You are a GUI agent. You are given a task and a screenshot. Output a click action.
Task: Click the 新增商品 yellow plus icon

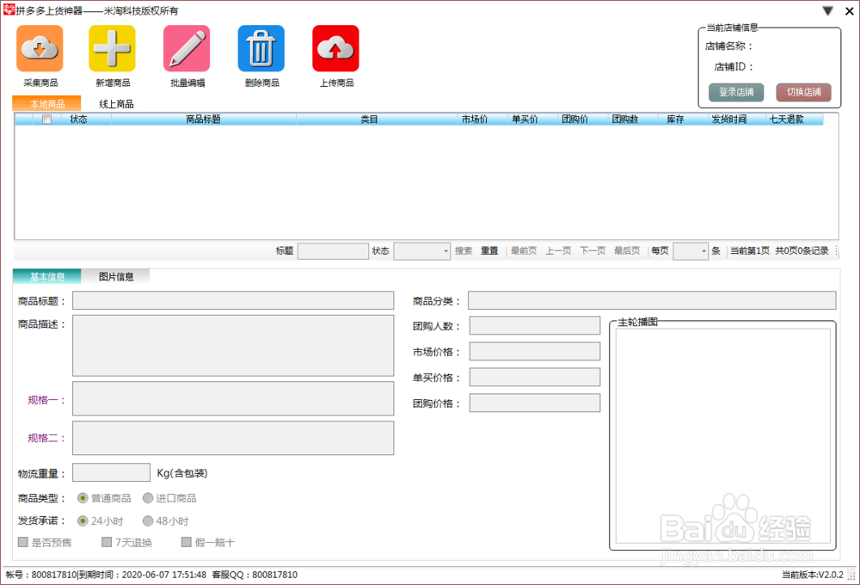click(112, 48)
